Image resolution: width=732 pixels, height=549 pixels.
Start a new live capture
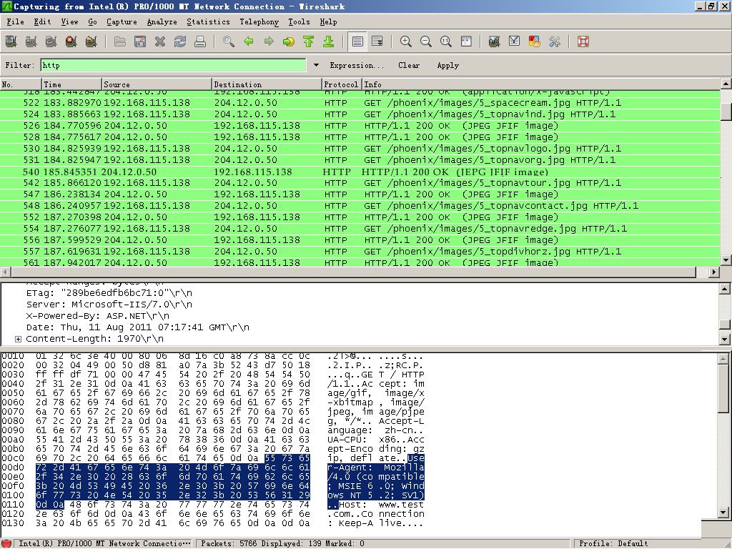click(x=51, y=41)
